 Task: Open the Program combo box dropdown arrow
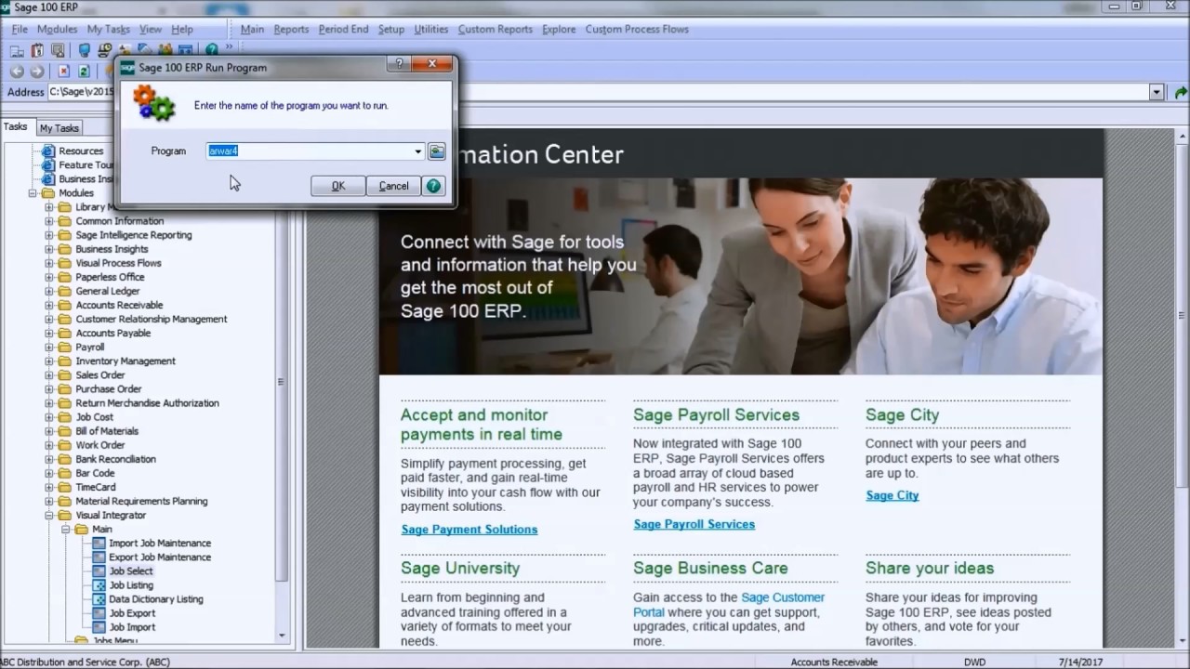coord(417,151)
